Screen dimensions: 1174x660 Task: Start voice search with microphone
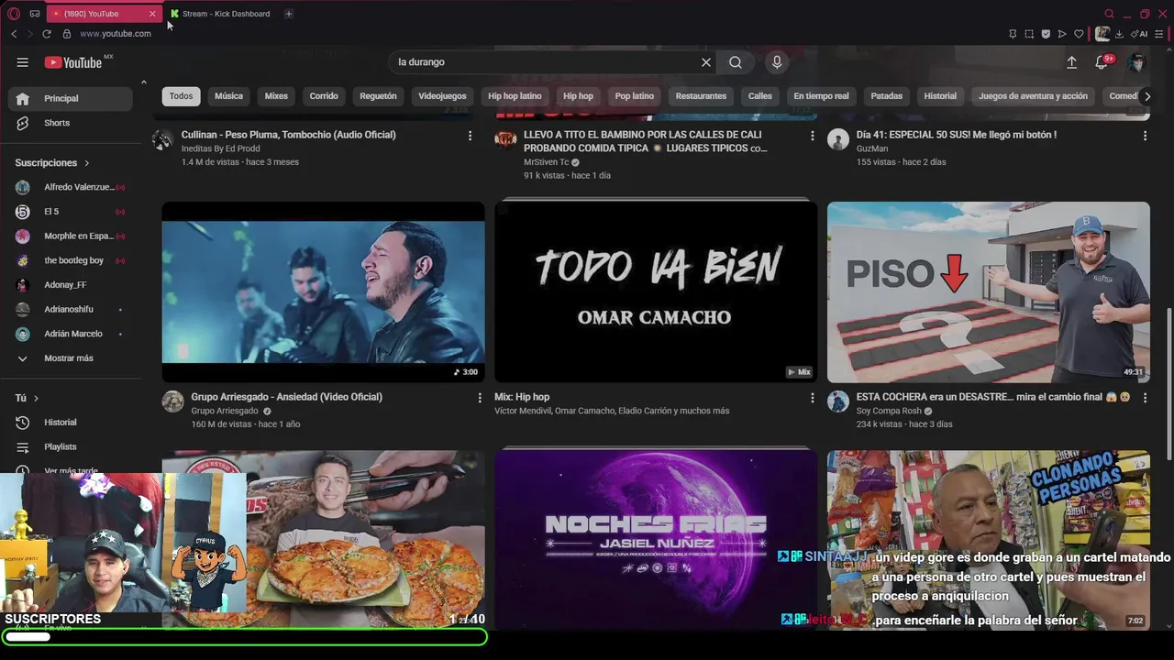[x=777, y=62]
